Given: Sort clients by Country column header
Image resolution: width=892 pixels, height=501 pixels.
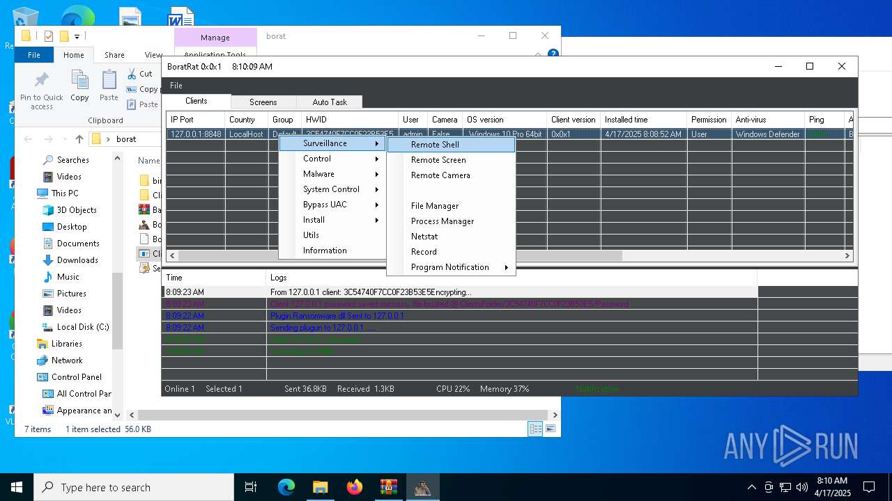Looking at the screenshot, I should click(x=247, y=120).
